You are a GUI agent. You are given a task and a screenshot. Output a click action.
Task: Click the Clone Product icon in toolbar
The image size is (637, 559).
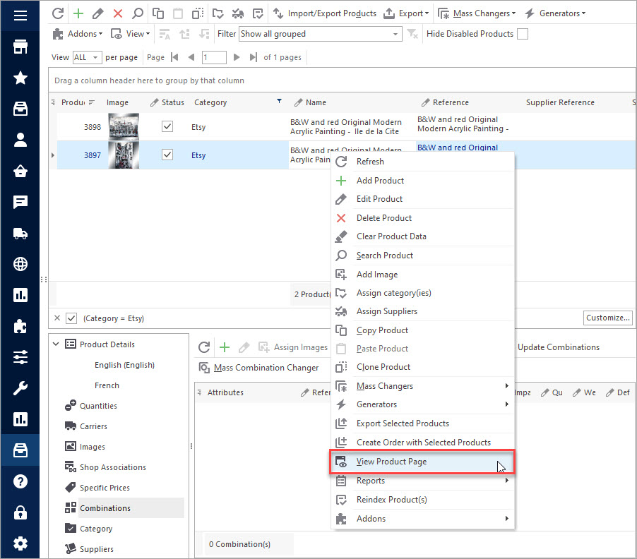(198, 13)
